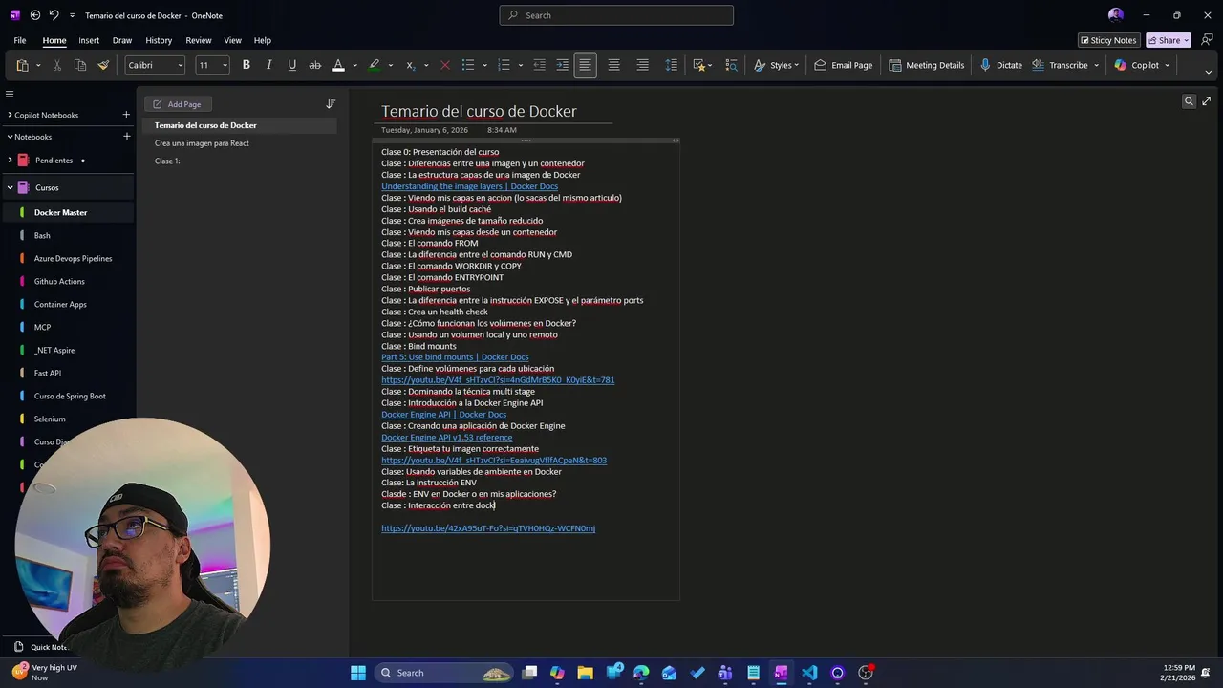Click the Cut scissors icon
The width and height of the screenshot is (1223, 688).
pos(57,65)
